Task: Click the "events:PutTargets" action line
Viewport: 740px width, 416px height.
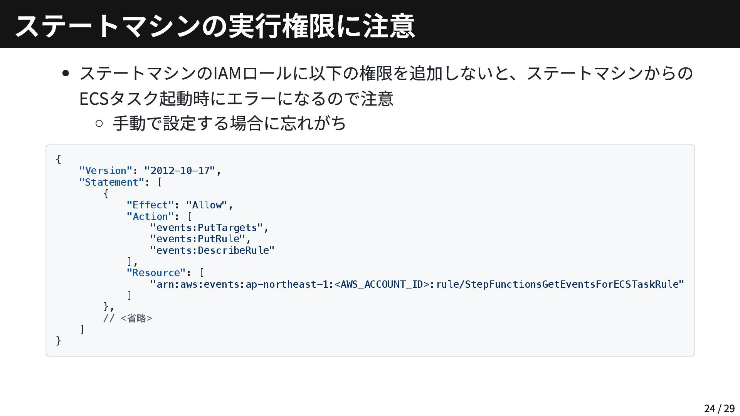Action: [207, 228]
